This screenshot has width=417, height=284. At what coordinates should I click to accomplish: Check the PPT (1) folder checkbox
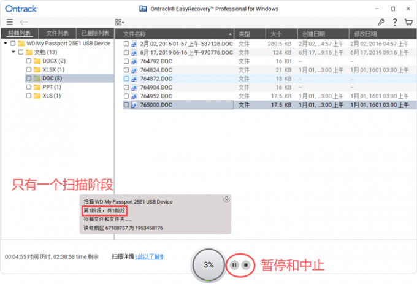click(x=29, y=87)
